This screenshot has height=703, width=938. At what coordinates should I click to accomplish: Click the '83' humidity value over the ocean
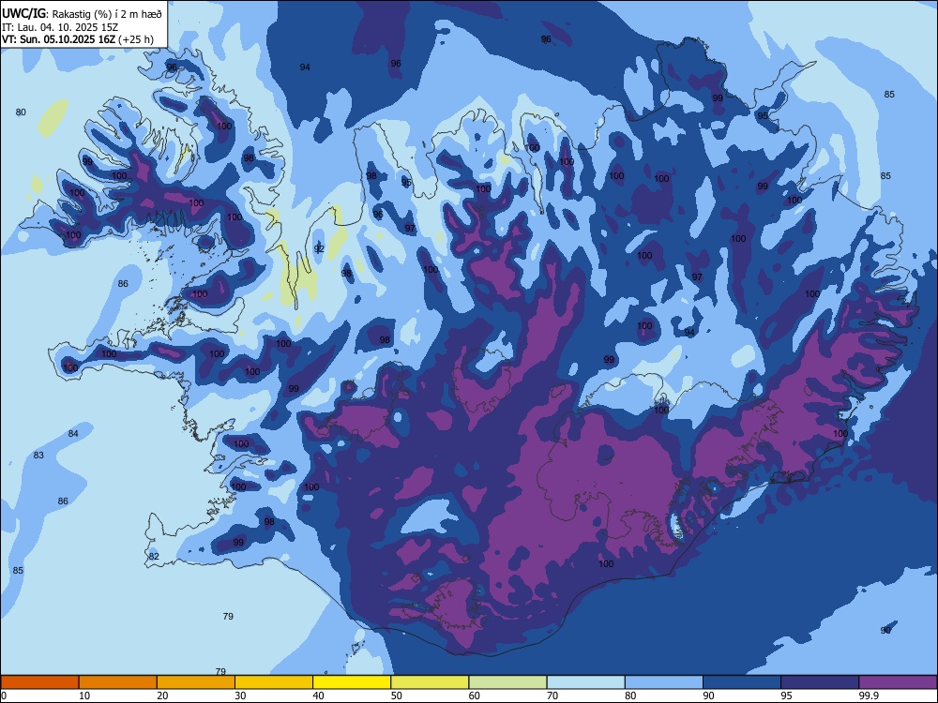(x=38, y=455)
